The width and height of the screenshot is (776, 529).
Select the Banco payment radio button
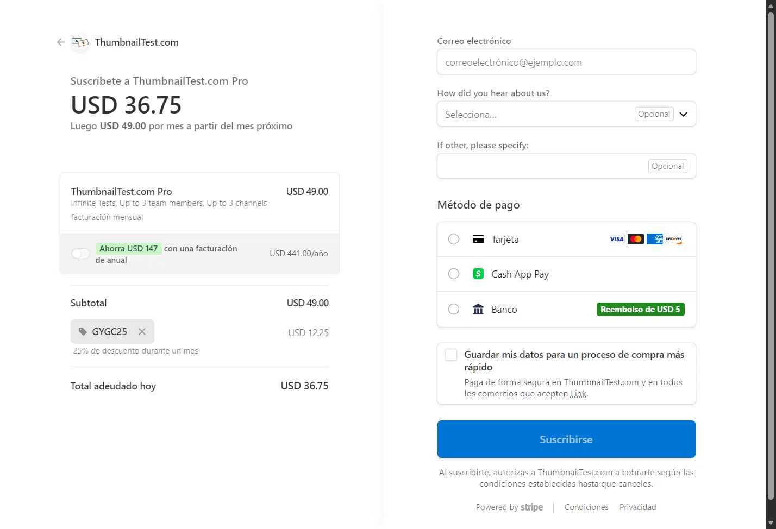point(454,309)
